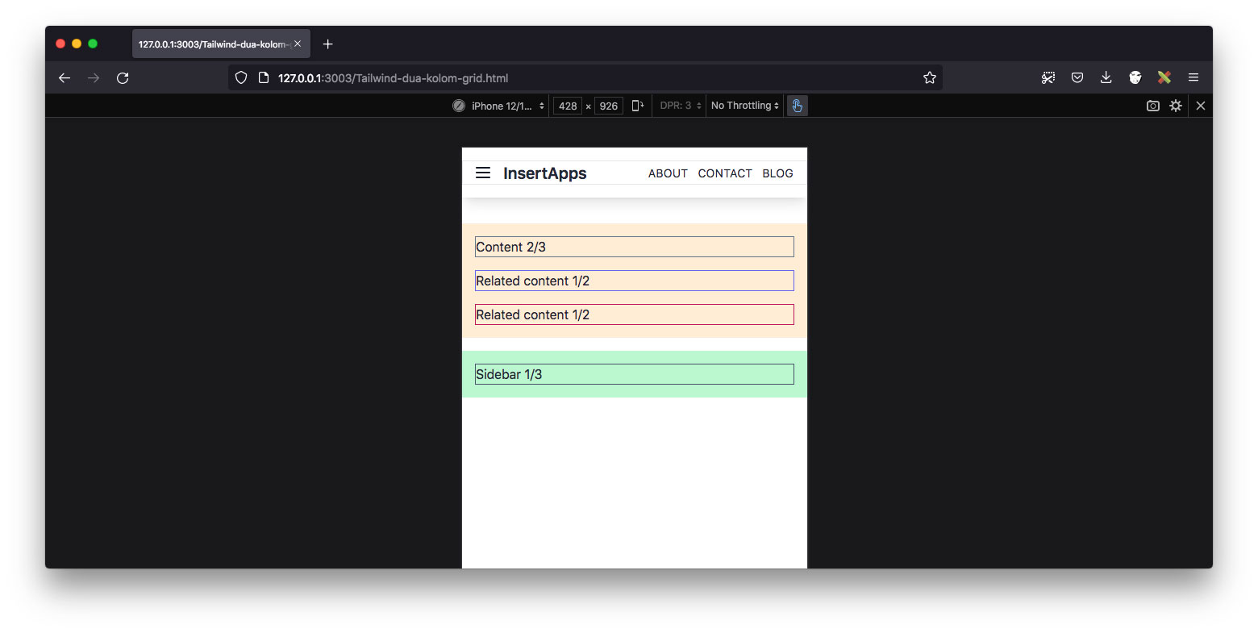The height and width of the screenshot is (633, 1258).
Task: Open the hamburger menu on InsertApps page
Action: tap(483, 173)
